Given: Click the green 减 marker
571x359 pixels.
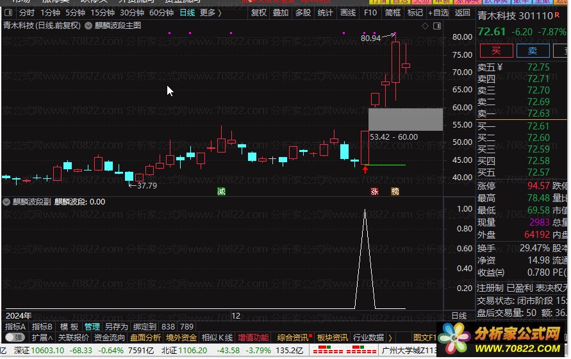Looking at the screenshot, I should point(221,191).
